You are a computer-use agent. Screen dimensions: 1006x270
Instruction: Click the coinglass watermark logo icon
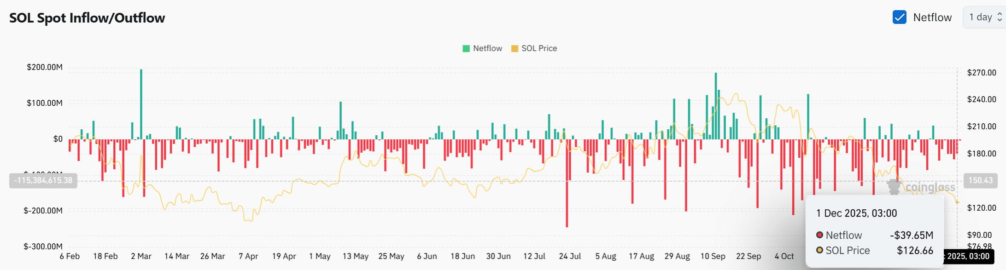894,187
